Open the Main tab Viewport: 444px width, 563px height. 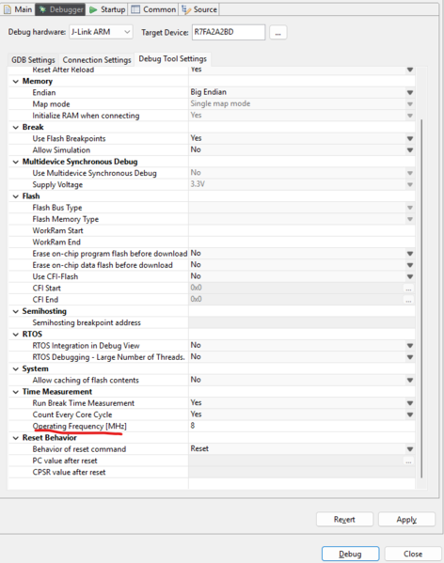(x=18, y=9)
